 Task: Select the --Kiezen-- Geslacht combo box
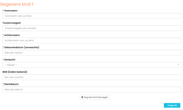pos(92,65)
